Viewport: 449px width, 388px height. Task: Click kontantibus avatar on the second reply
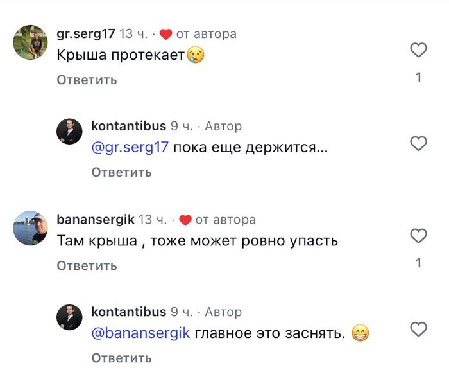(x=69, y=317)
